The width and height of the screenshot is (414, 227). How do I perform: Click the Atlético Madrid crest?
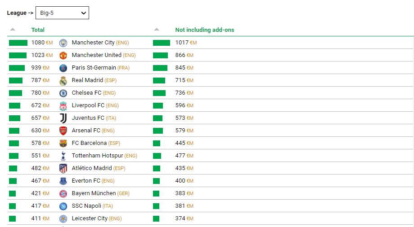coord(63,168)
